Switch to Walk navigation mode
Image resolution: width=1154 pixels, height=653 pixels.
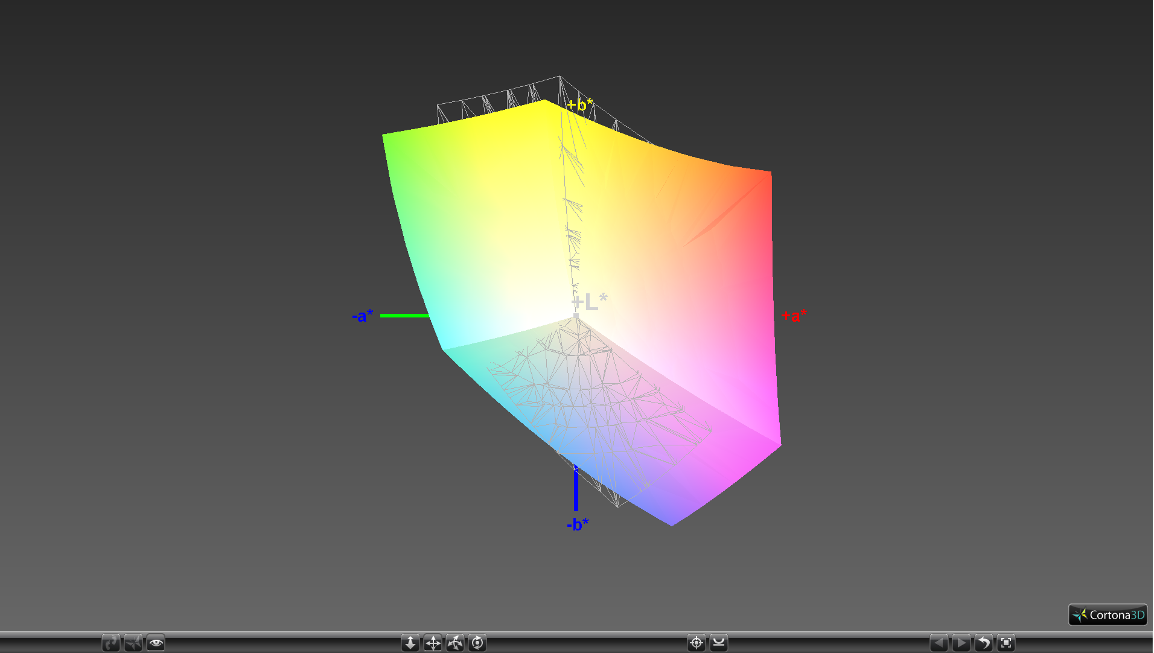[111, 643]
